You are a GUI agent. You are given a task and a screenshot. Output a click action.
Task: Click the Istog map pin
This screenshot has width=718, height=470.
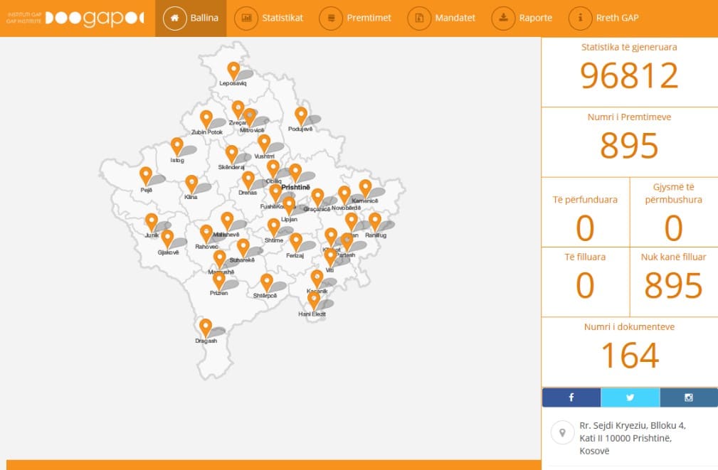point(177,146)
